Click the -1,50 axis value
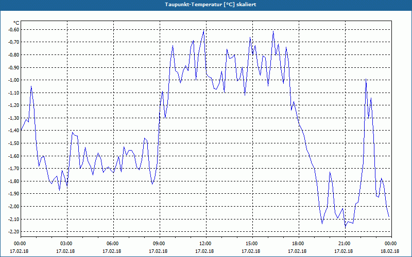This screenshot has width=412, height=257. (13, 143)
